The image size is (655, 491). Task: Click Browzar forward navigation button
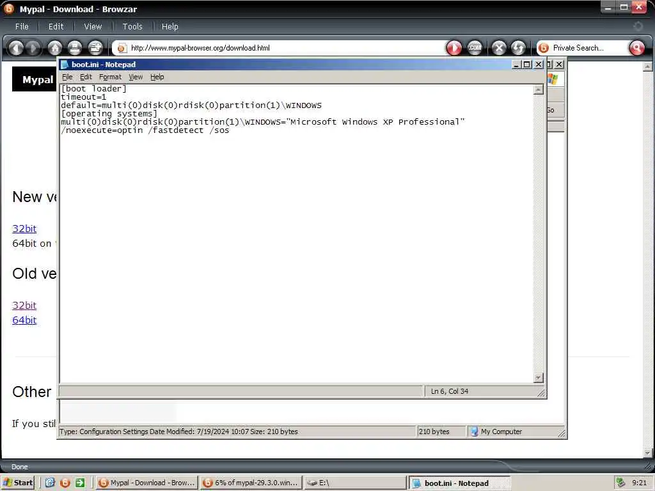[x=33, y=48]
